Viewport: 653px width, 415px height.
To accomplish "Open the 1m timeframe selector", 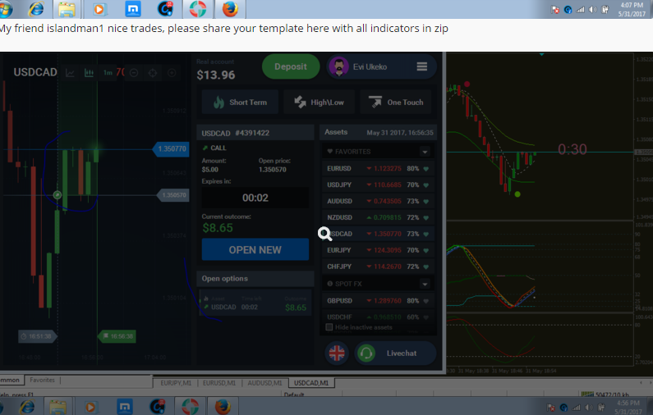I will click(x=108, y=73).
